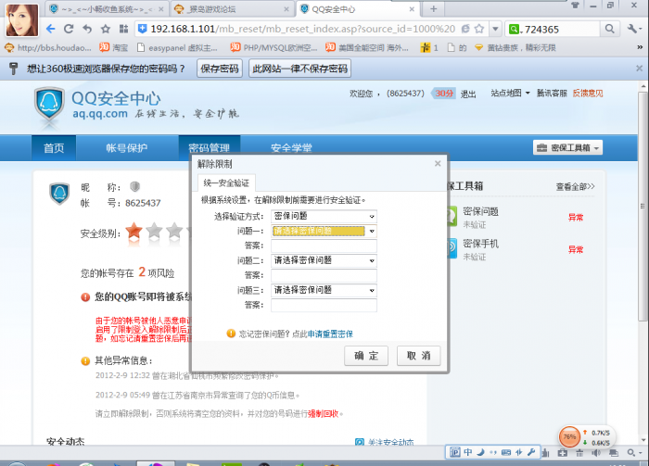Switch to IE compatibility mode icon
Image resolution: width=649 pixels, height=466 pixels.
pos(465,29)
